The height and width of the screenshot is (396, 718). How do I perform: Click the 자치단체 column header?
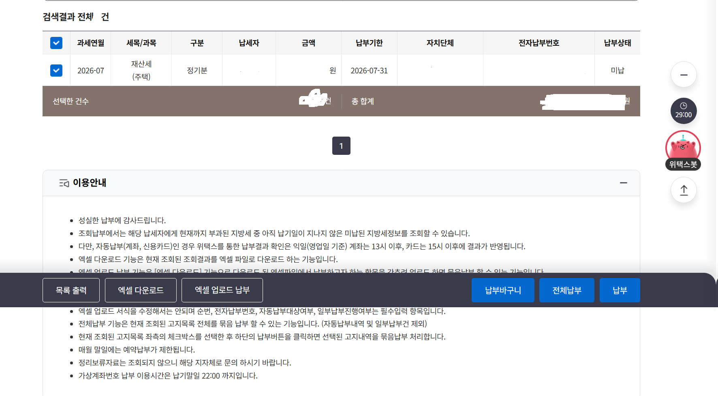pos(440,43)
